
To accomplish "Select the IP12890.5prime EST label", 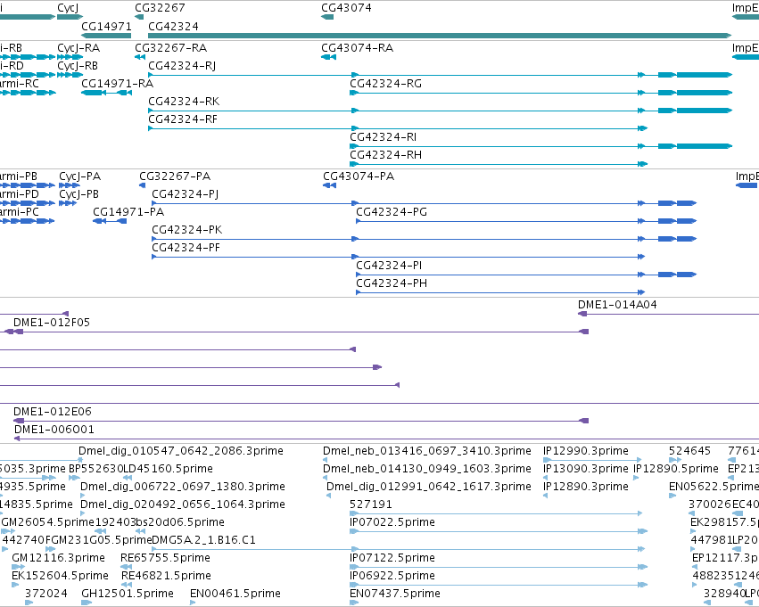I will 676,469.
